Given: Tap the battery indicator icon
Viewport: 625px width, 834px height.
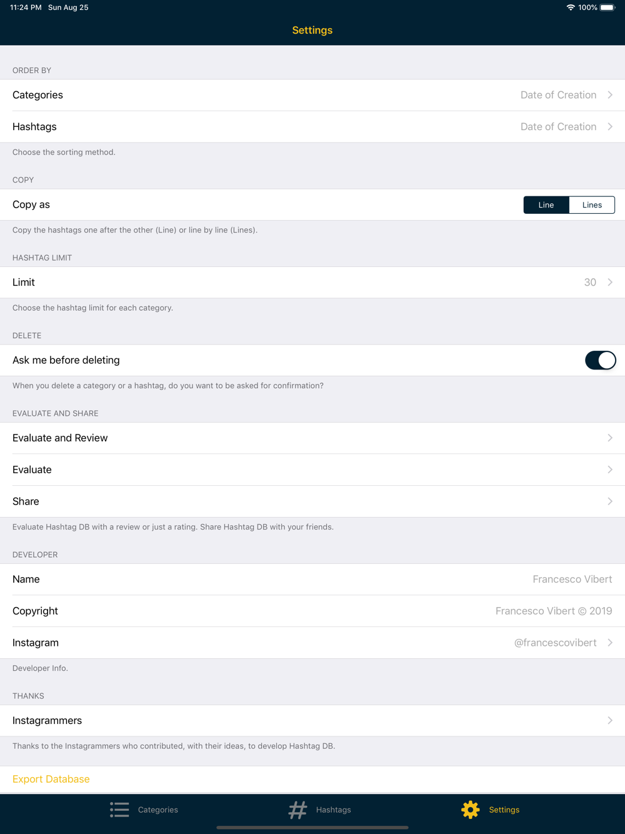Looking at the screenshot, I should point(608,8).
